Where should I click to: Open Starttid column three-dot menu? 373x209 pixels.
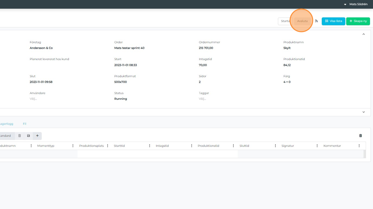[x=150, y=146]
